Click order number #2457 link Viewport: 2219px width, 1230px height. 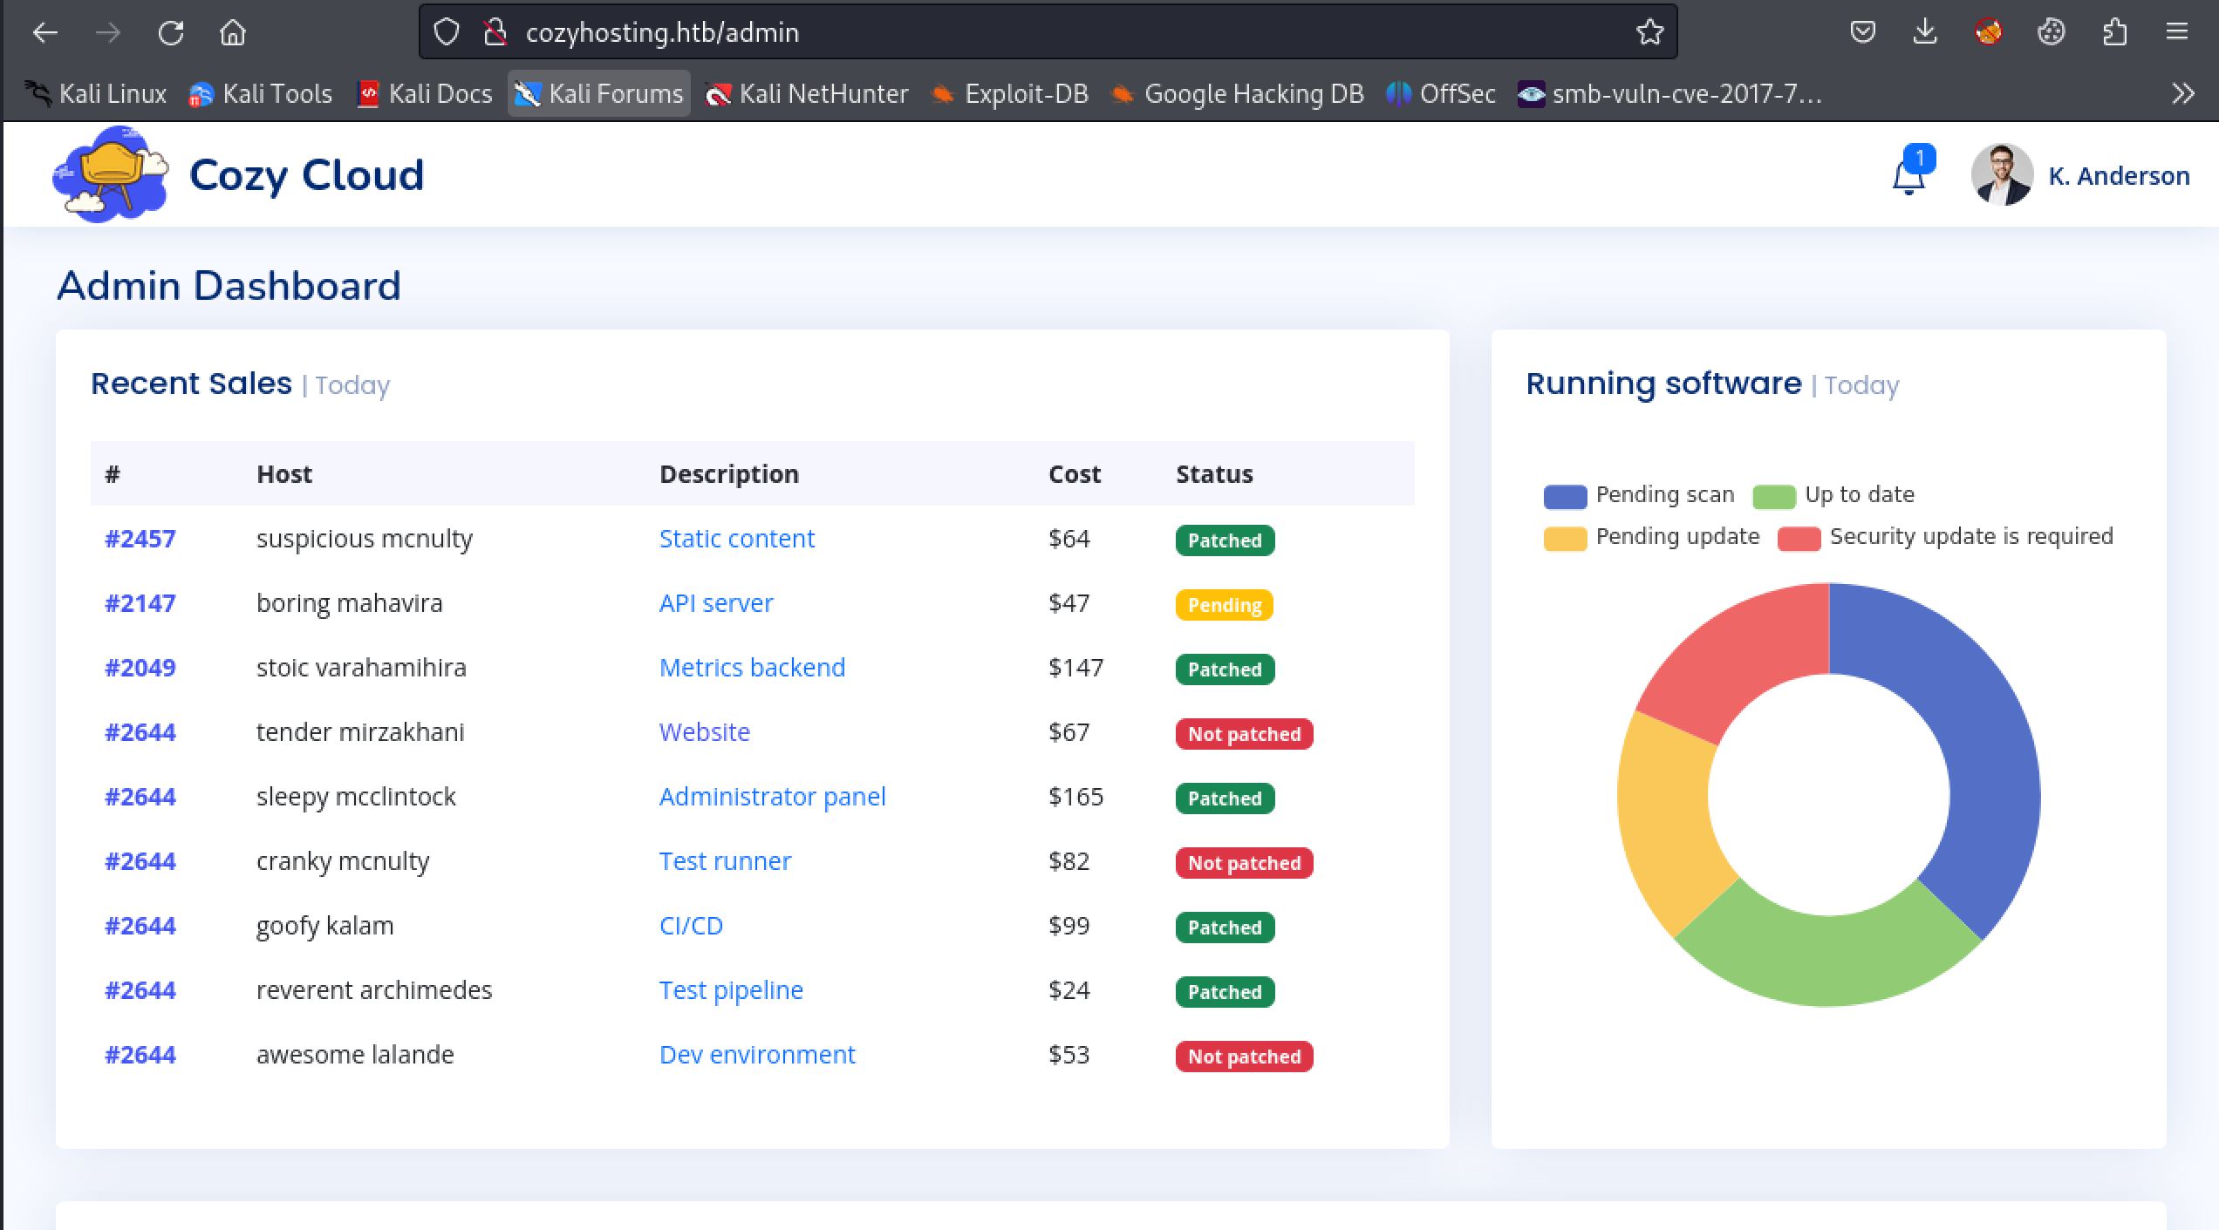[140, 539]
